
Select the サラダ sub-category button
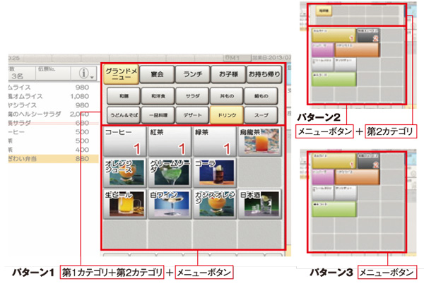click(x=192, y=95)
